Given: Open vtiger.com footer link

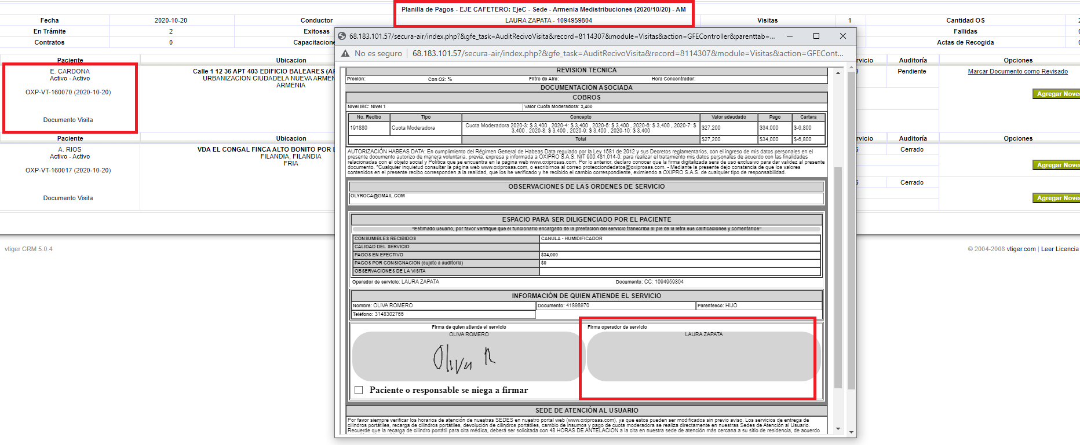Looking at the screenshot, I should click(1021, 249).
